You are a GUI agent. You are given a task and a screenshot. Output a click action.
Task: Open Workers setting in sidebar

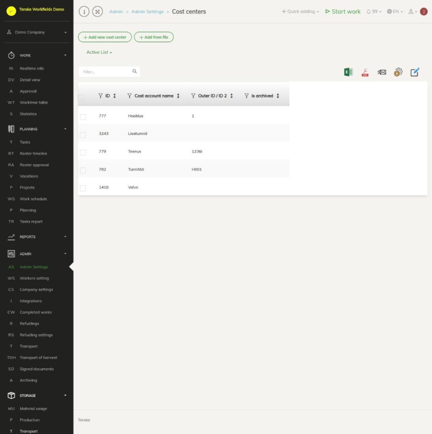point(34,278)
